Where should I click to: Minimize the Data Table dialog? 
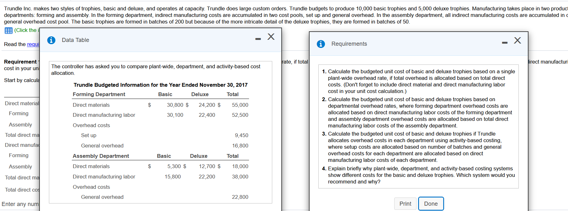pyautogui.click(x=258, y=39)
